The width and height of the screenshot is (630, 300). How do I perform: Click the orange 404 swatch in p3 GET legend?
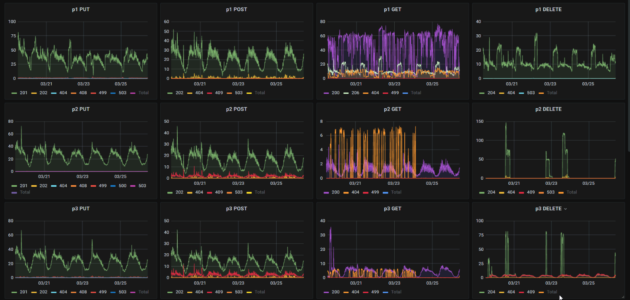[345, 292]
